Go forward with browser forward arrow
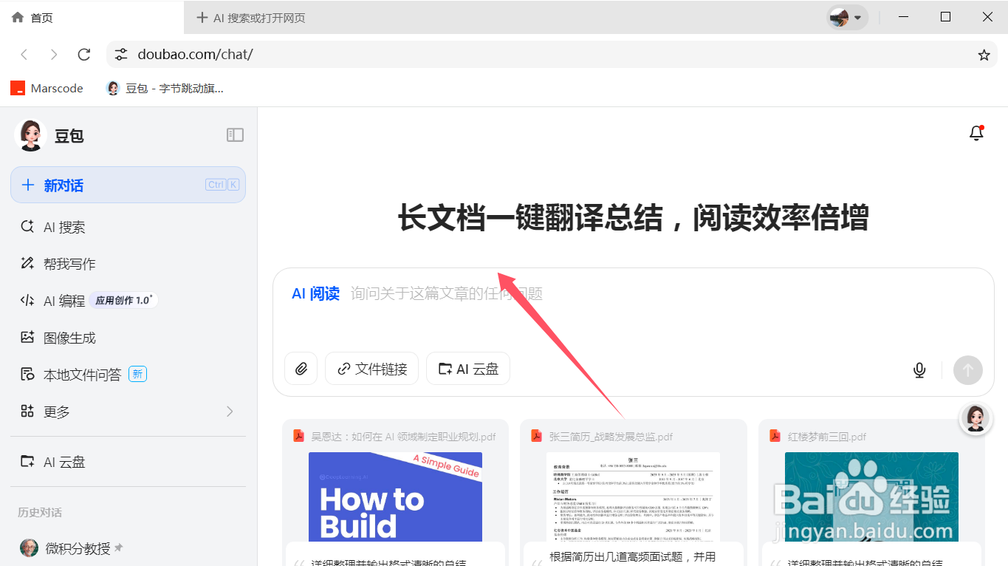The height and width of the screenshot is (566, 1008). pyautogui.click(x=54, y=55)
